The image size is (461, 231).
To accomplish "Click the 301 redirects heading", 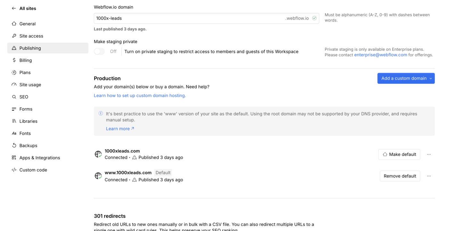I will (x=110, y=216).
